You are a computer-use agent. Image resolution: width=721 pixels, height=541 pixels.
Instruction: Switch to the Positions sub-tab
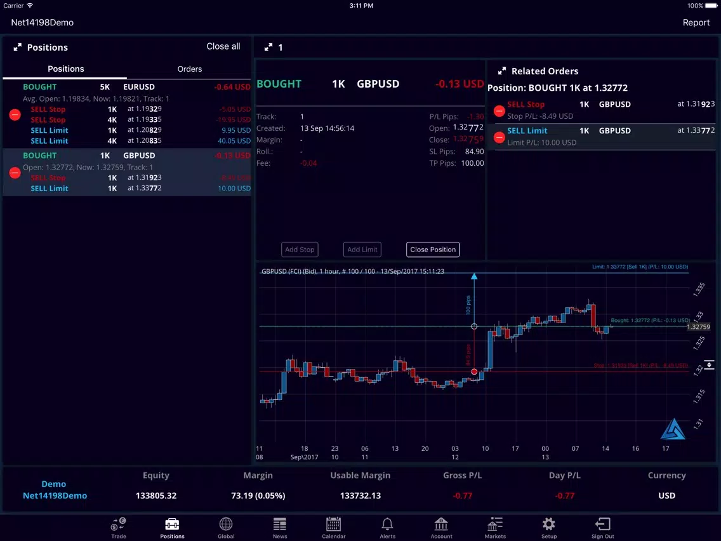tap(66, 69)
